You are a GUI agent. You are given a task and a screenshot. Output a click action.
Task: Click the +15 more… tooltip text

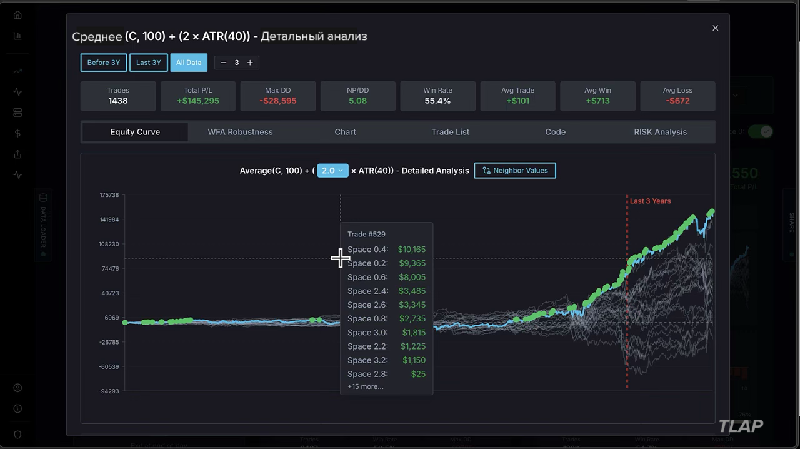click(366, 386)
